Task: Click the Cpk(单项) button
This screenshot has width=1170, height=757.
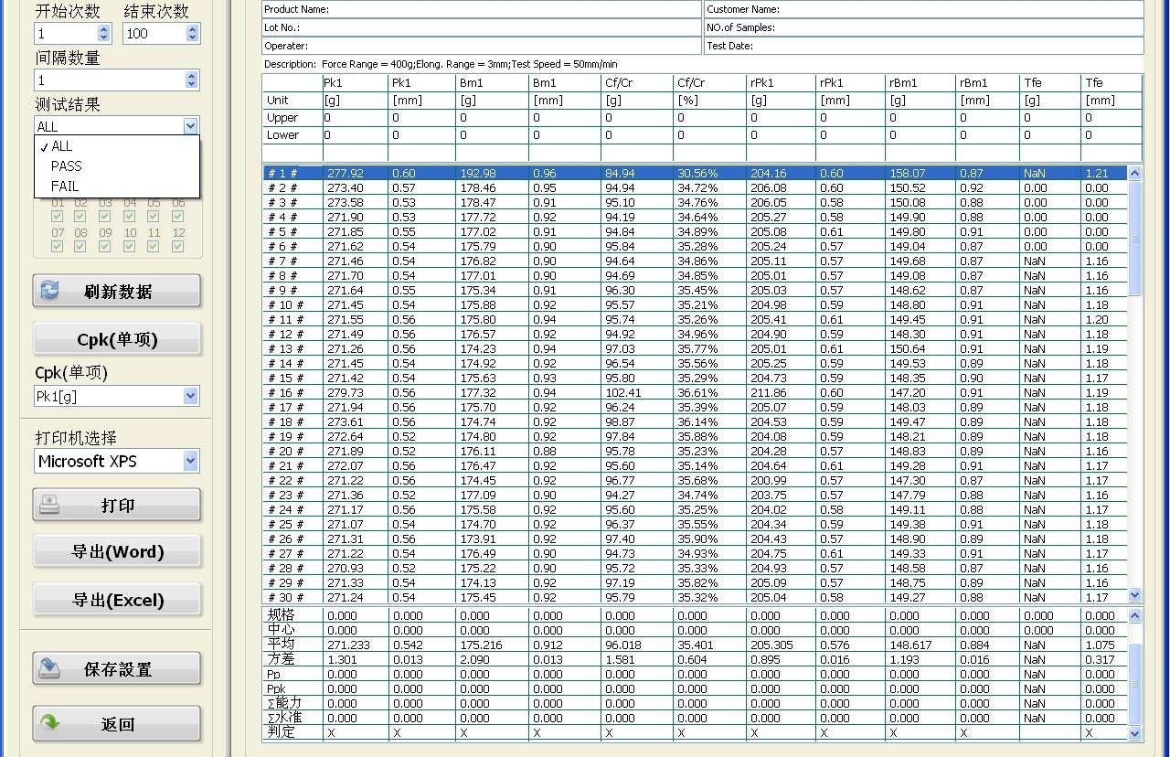Action: pos(117,340)
